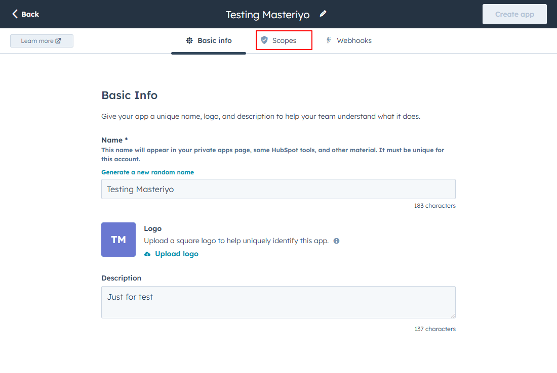Click the gear icon on Basic info tab
Viewport: 557px width, 373px height.
coord(189,40)
